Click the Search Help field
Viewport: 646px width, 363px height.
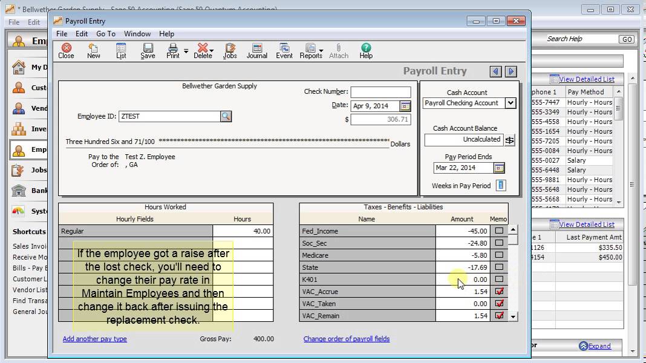tap(575, 39)
